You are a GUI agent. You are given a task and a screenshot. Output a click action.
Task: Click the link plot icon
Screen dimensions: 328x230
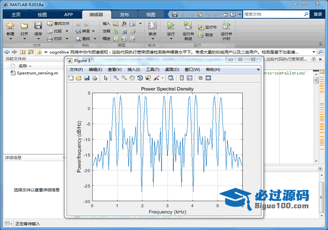pyautogui.click(x=171, y=78)
